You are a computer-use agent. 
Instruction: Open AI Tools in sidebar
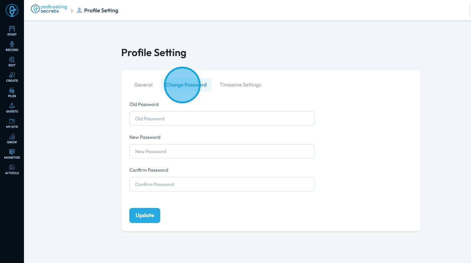tap(12, 169)
